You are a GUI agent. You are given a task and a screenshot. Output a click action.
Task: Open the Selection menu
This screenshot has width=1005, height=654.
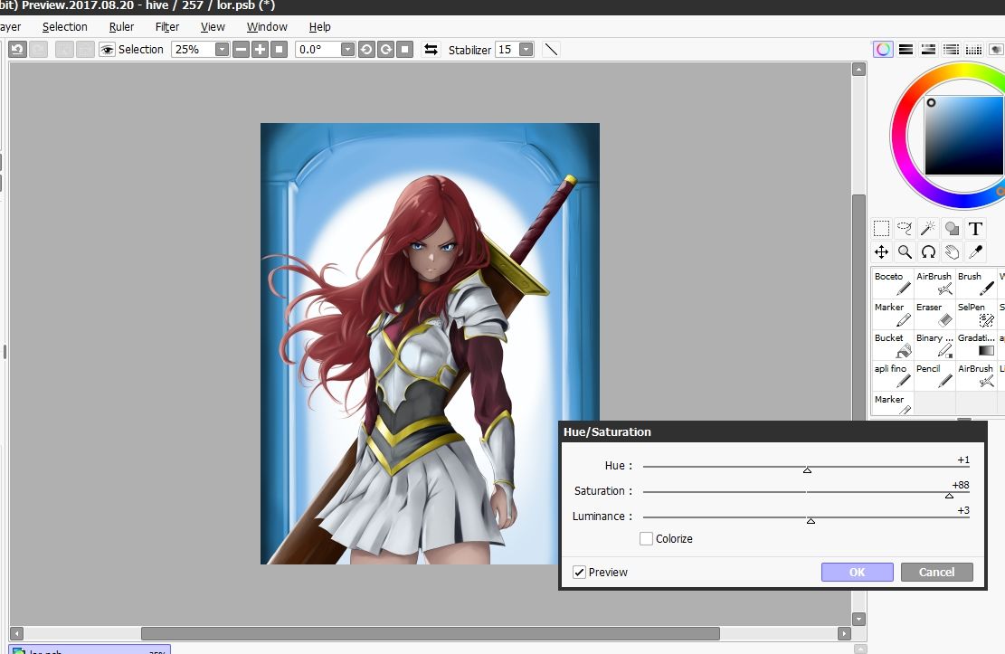coord(65,27)
